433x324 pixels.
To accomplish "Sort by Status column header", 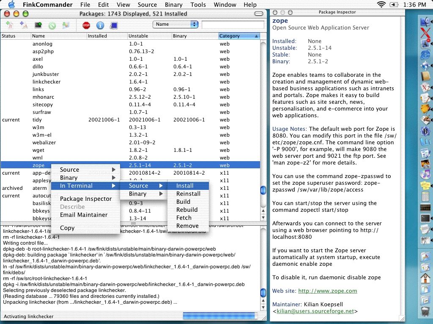I will click(16, 36).
